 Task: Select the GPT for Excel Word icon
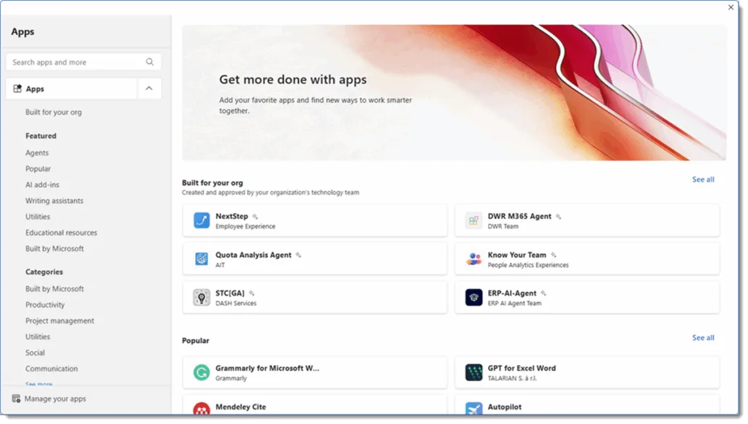click(473, 372)
